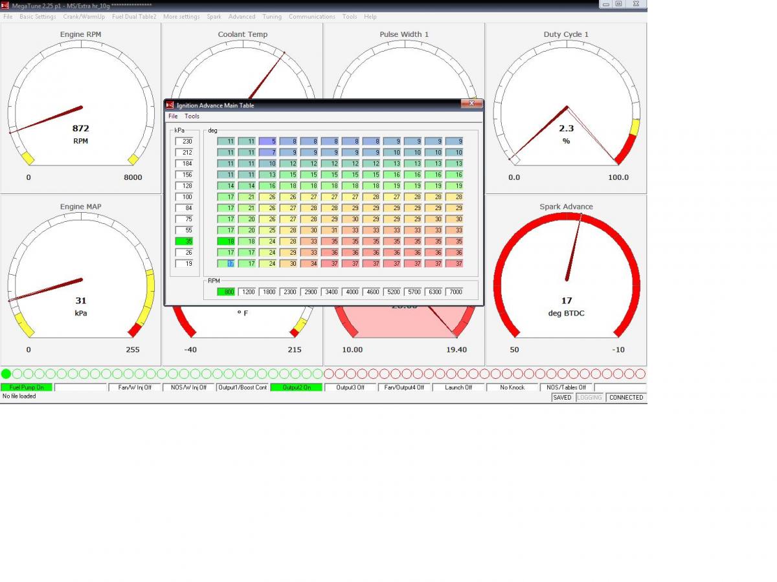Open the Fuel Dual Table2 menu
The width and height of the screenshot is (777, 582).
click(134, 17)
